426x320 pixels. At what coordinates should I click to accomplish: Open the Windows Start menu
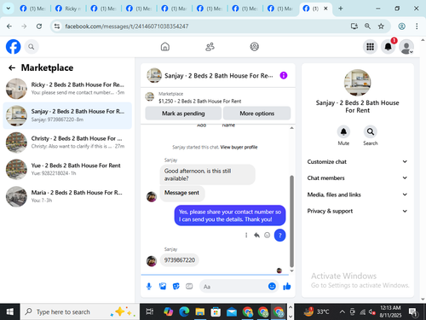10,312
